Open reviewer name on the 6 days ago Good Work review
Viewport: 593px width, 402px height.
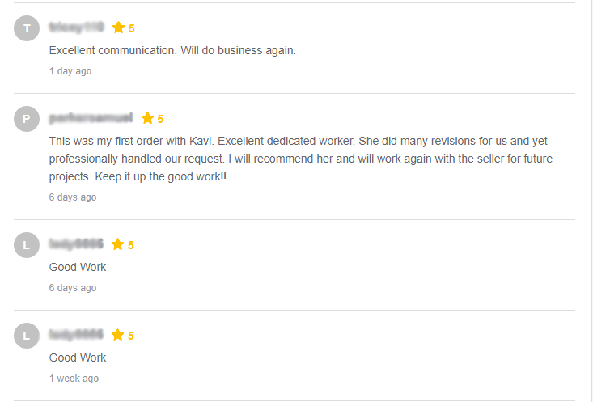[x=76, y=245]
